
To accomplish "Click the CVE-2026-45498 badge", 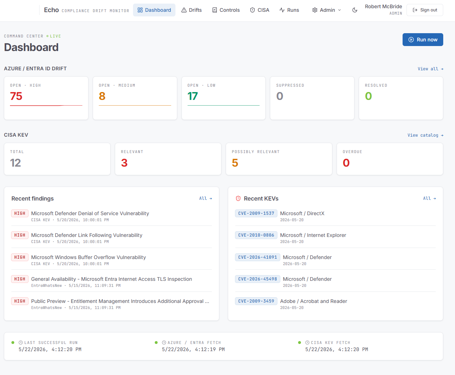I will [x=257, y=279].
